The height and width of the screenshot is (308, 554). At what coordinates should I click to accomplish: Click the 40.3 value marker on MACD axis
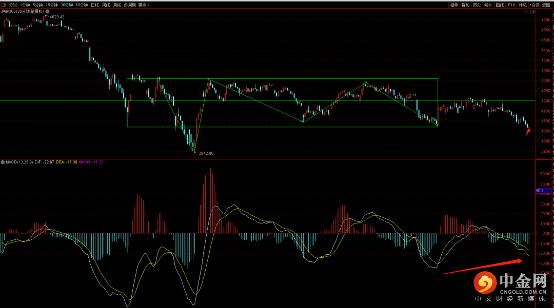tap(539, 191)
